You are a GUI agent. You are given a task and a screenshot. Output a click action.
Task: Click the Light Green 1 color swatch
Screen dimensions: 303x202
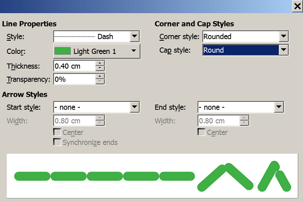62,51
